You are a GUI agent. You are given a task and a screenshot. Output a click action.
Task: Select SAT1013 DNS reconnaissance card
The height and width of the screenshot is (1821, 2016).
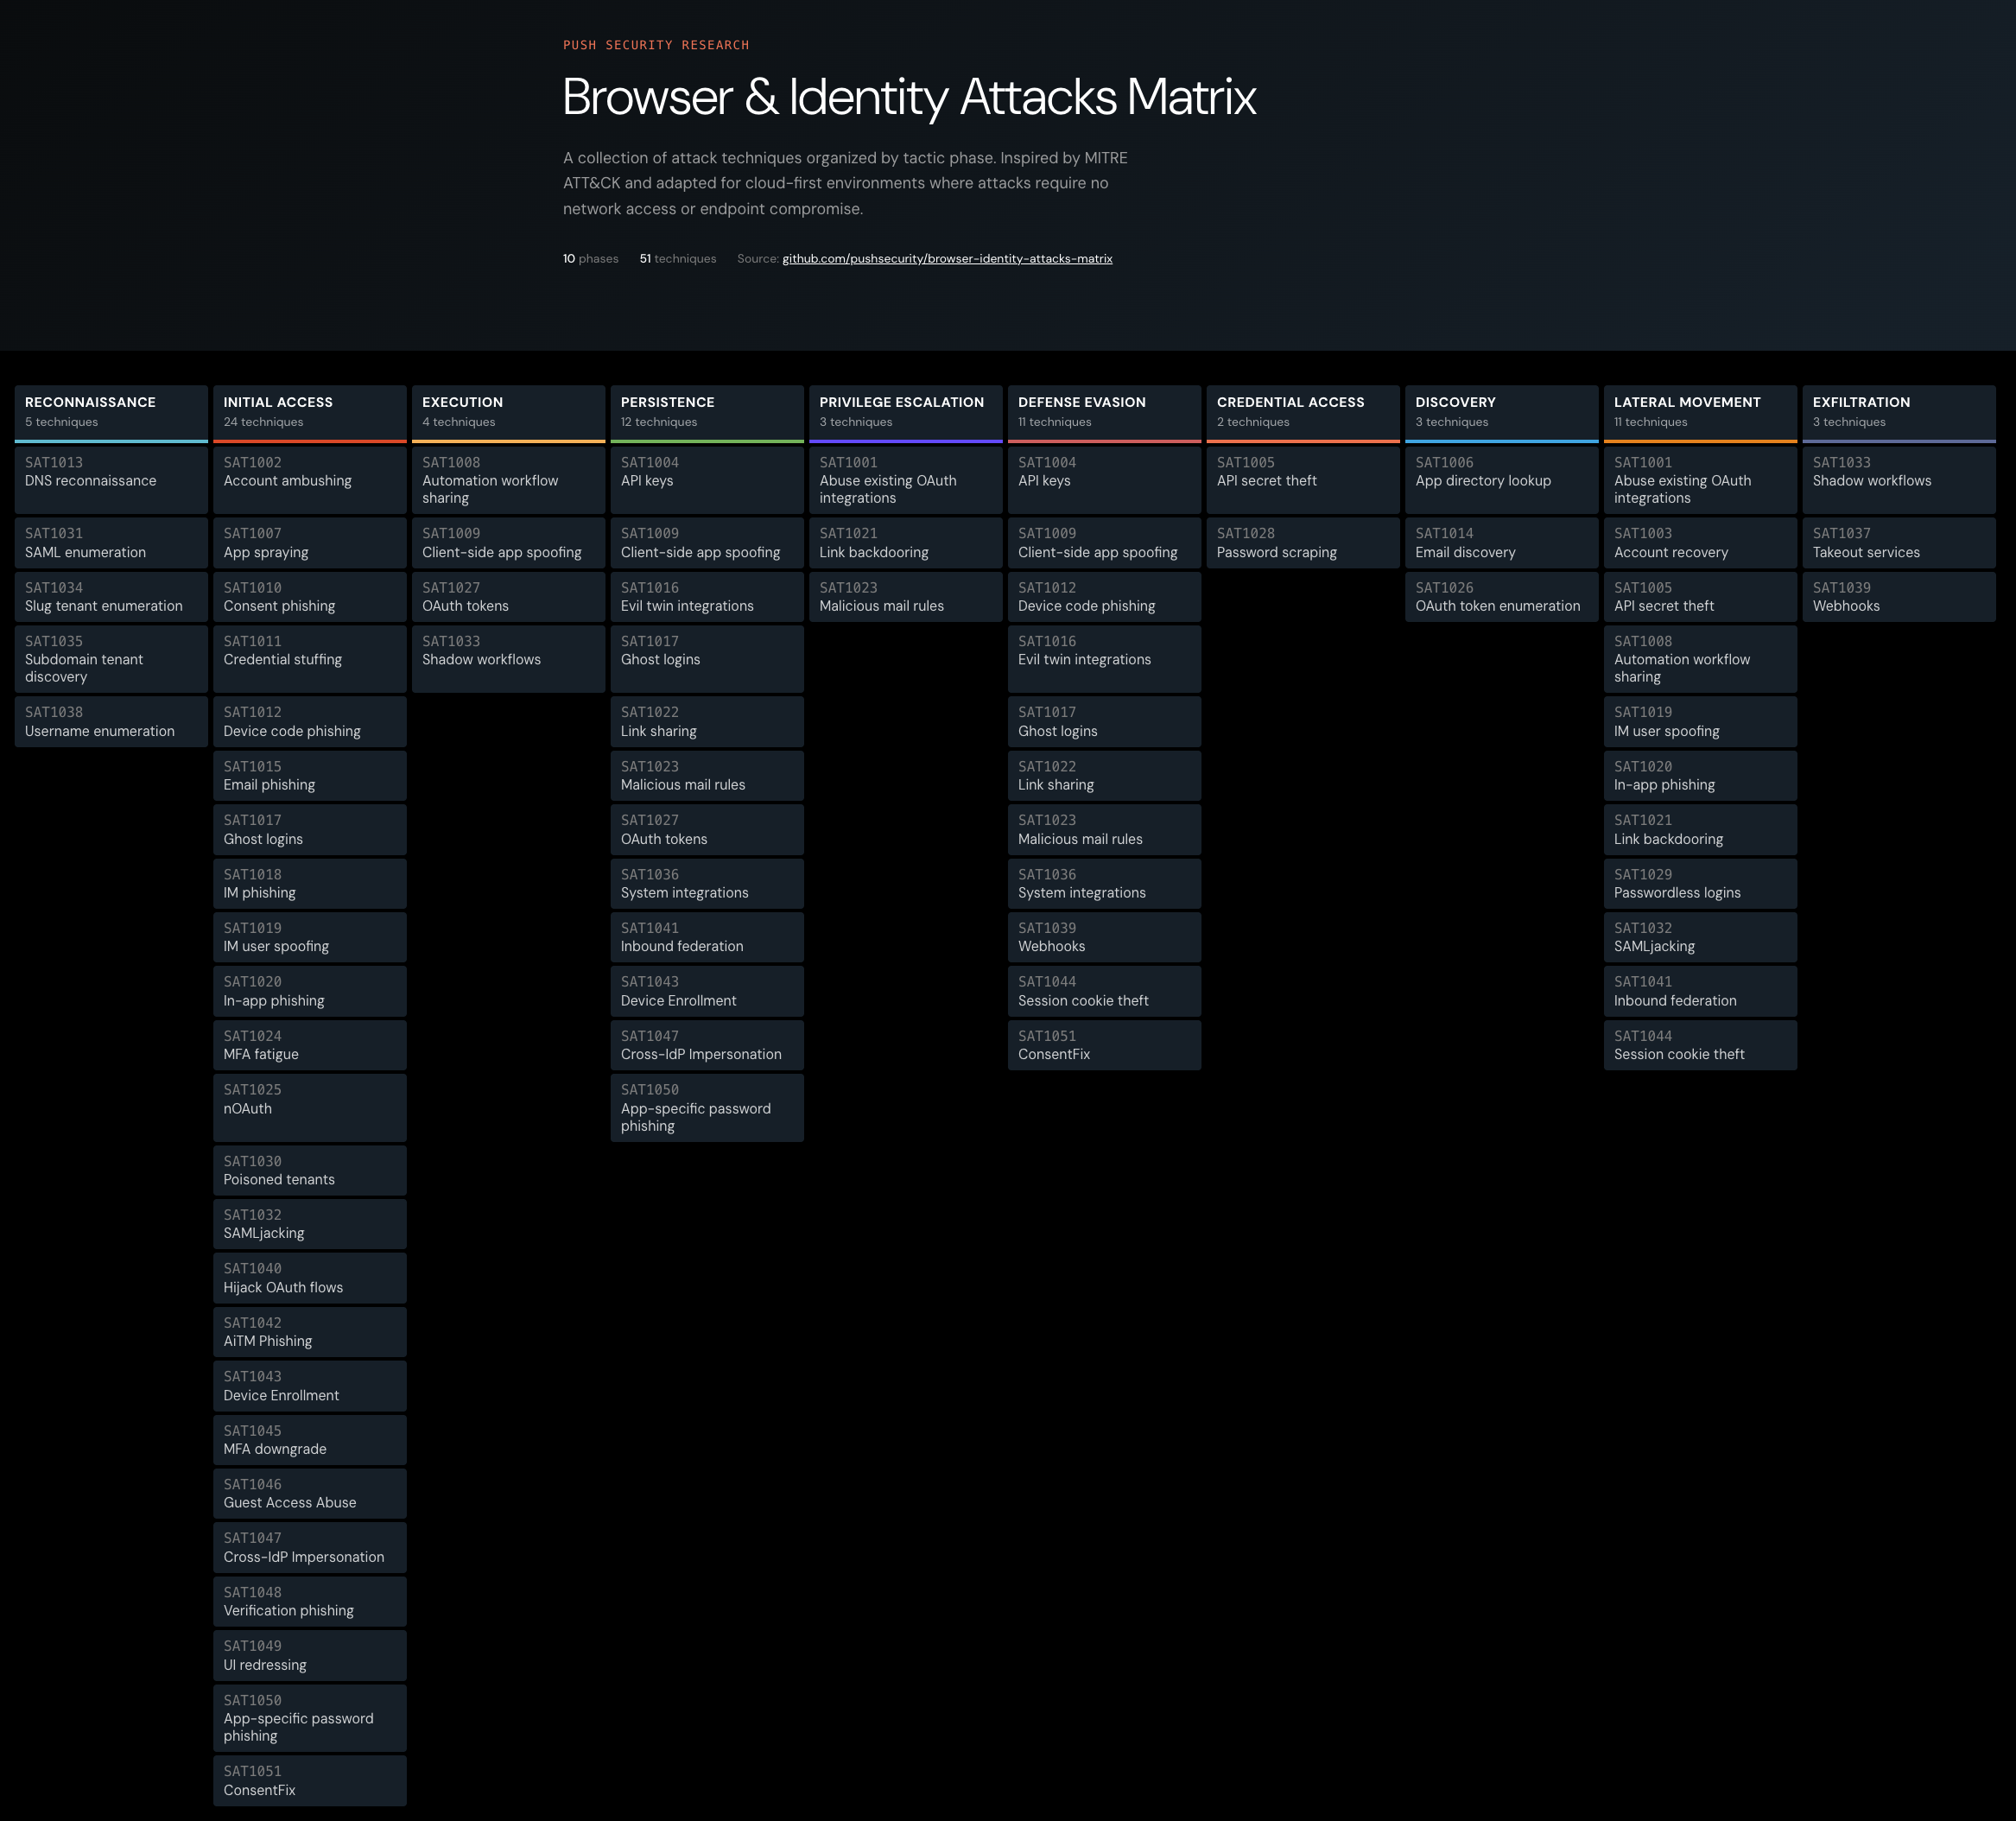point(111,480)
